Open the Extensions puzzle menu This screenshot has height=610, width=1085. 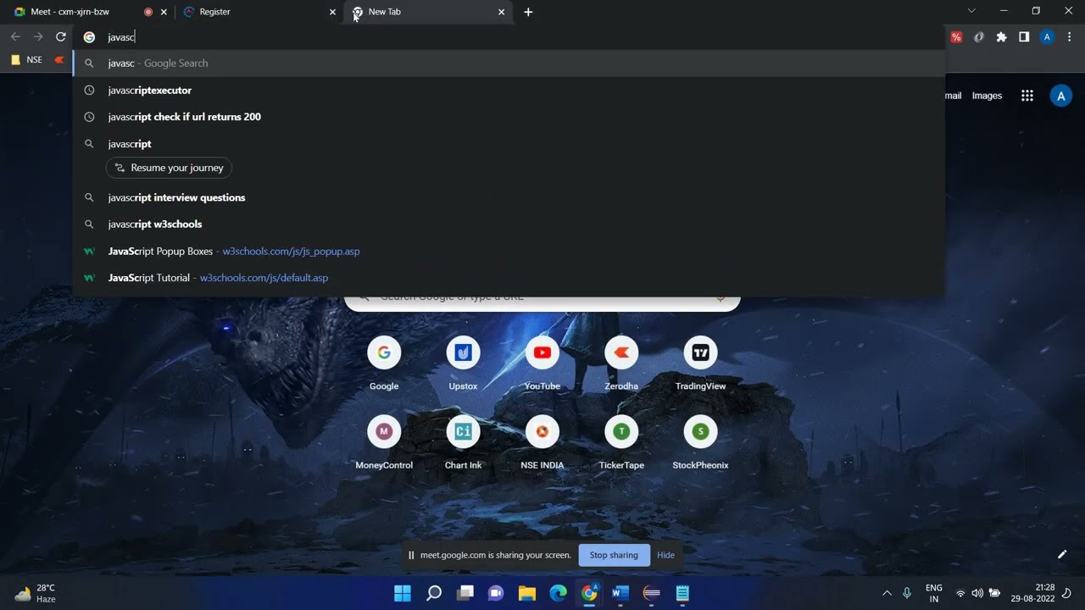(1002, 37)
